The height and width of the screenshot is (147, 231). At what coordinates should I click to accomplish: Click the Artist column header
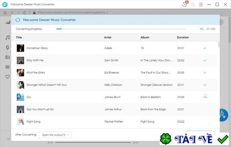[108, 37]
